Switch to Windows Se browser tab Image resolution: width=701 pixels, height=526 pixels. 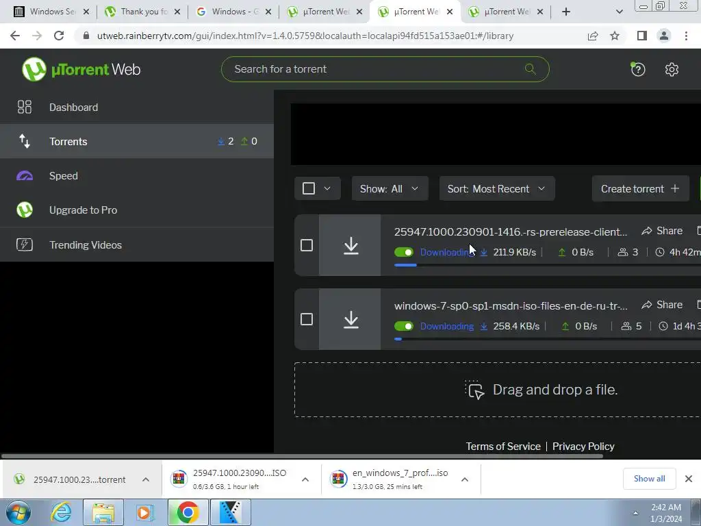click(51, 12)
